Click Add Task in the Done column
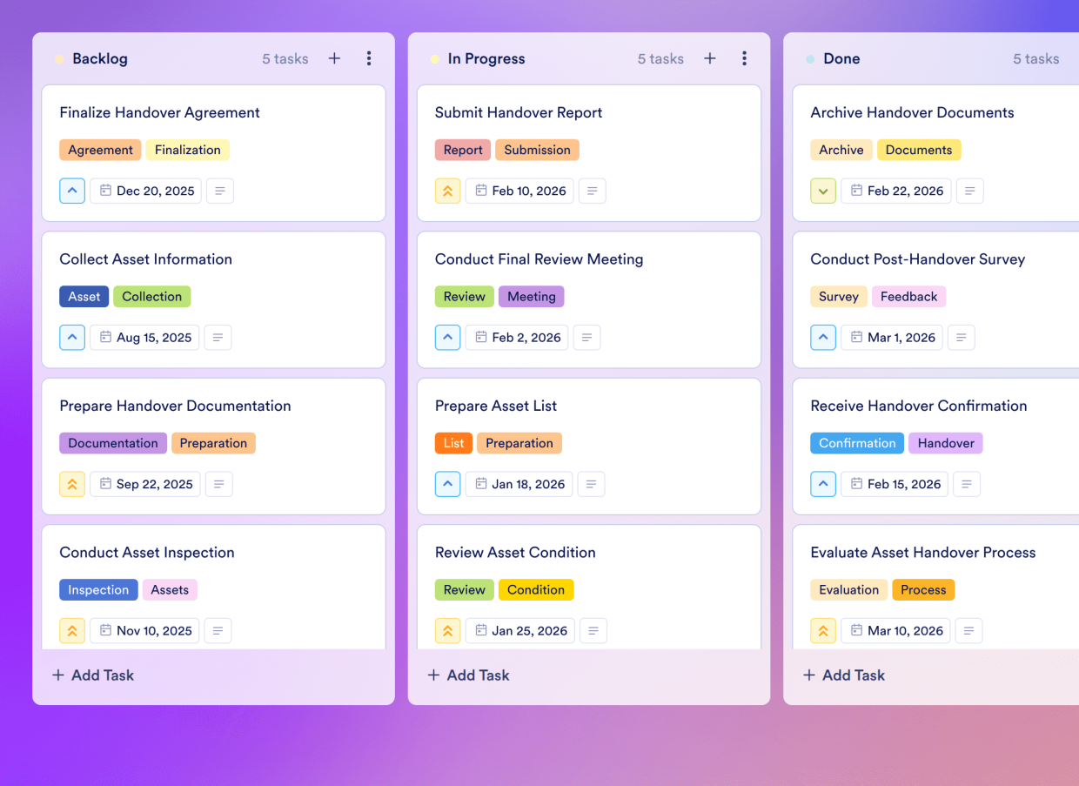The height and width of the screenshot is (786, 1079). click(x=843, y=675)
